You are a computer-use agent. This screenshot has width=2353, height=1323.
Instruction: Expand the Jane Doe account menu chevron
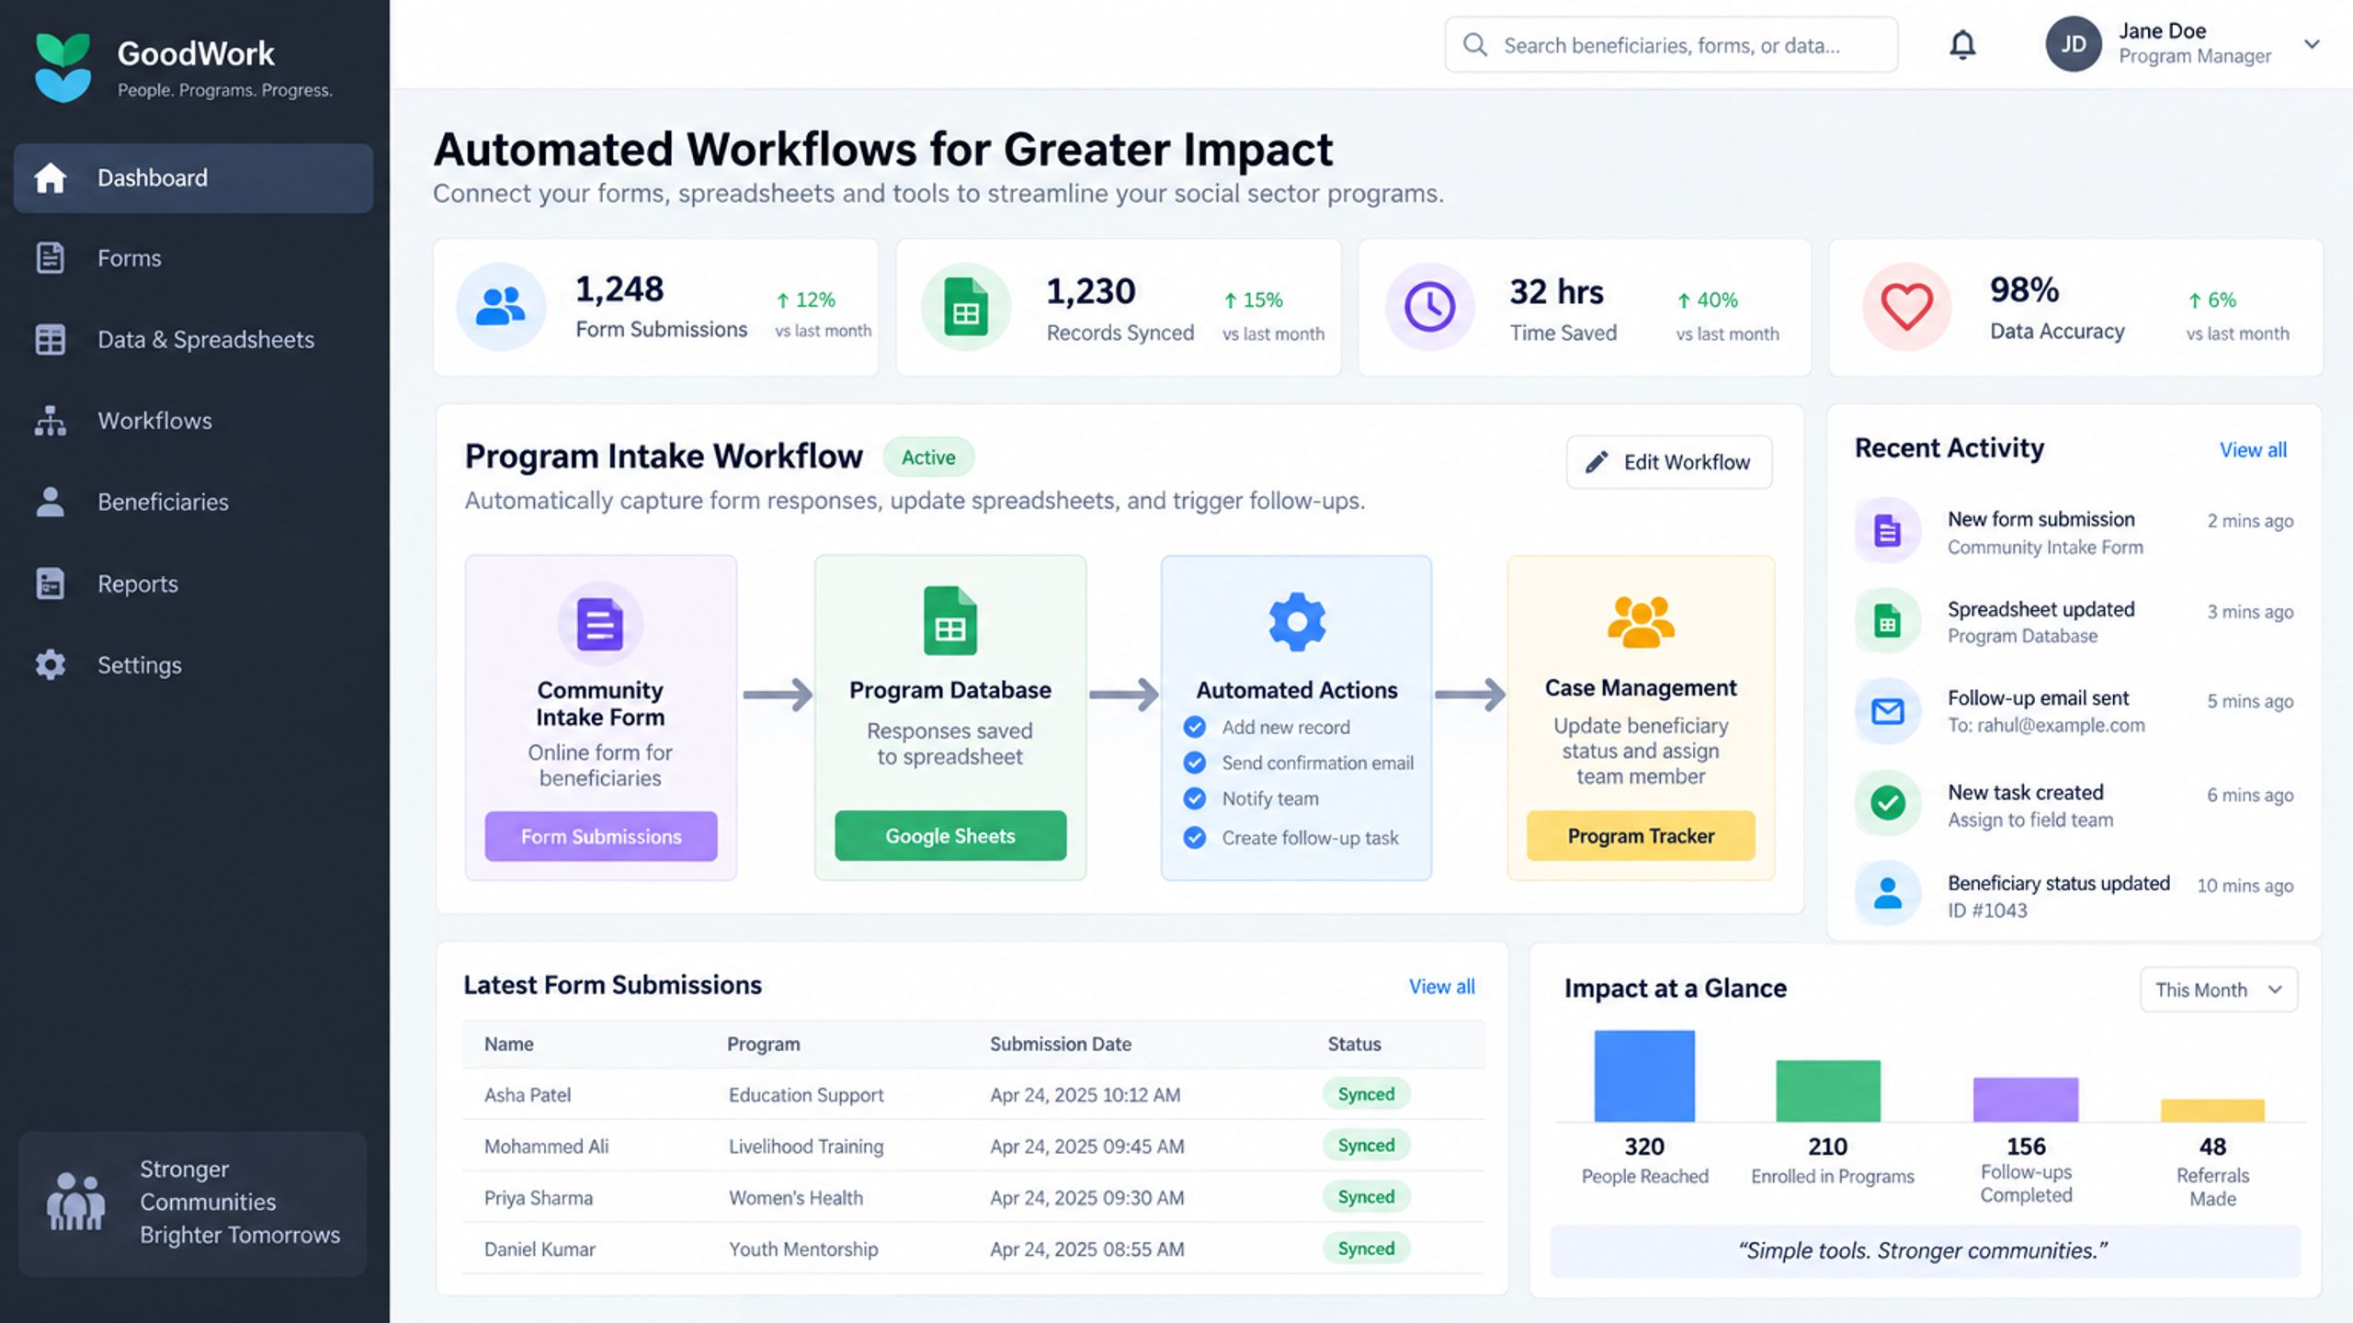2313,44
